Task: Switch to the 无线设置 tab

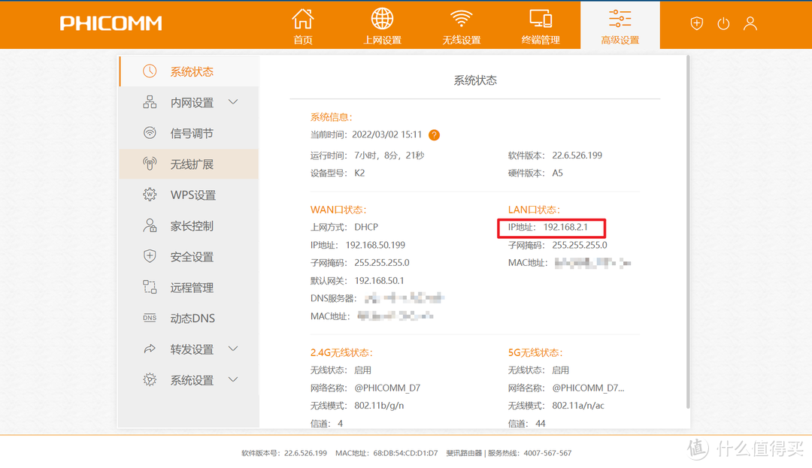Action: 461,26
